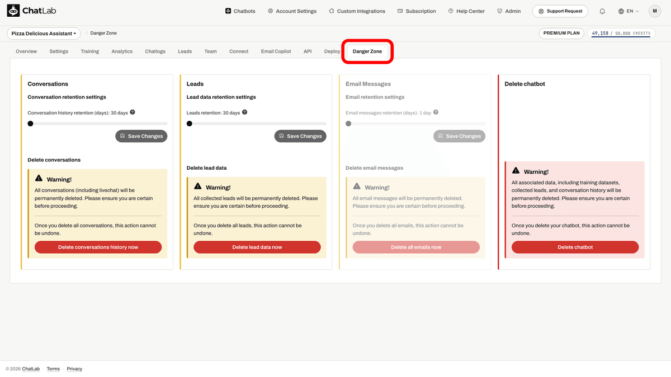Click Delete conversations history now
This screenshot has height=377, width=671.
(x=98, y=247)
